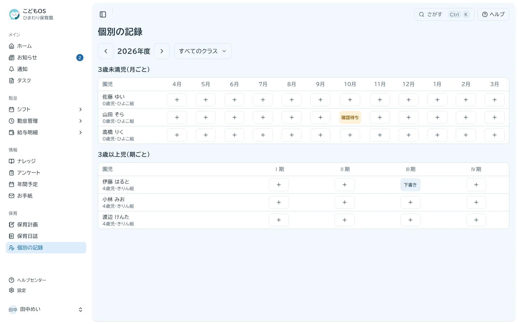Open the すべてのクラス class dropdown
518x324 pixels.
203,51
